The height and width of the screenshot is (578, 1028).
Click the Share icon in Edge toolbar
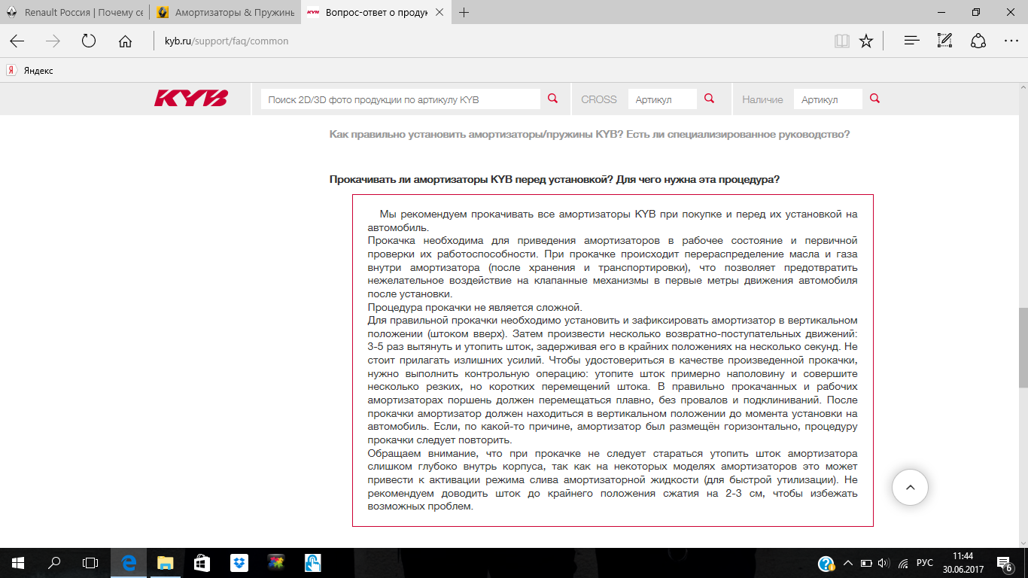tap(978, 41)
